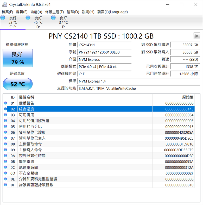
Task: Select row 08 主機讀取命令
Action: pyautogui.click(x=99, y=144)
